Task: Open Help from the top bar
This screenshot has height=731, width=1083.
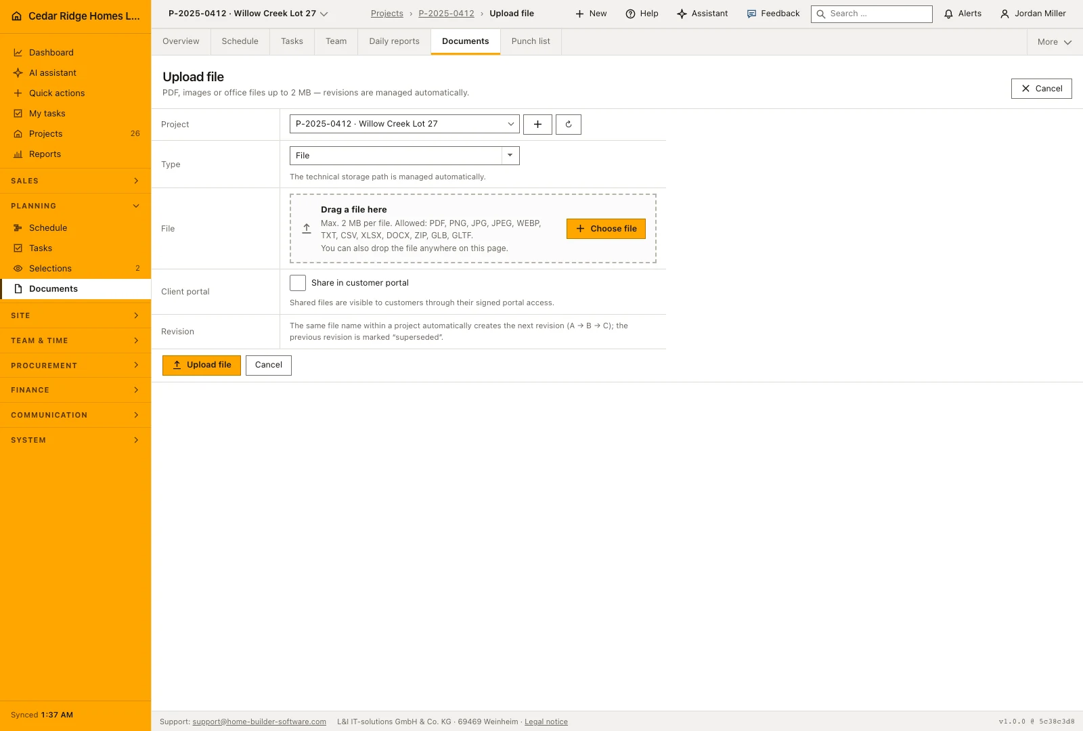Action: point(642,14)
